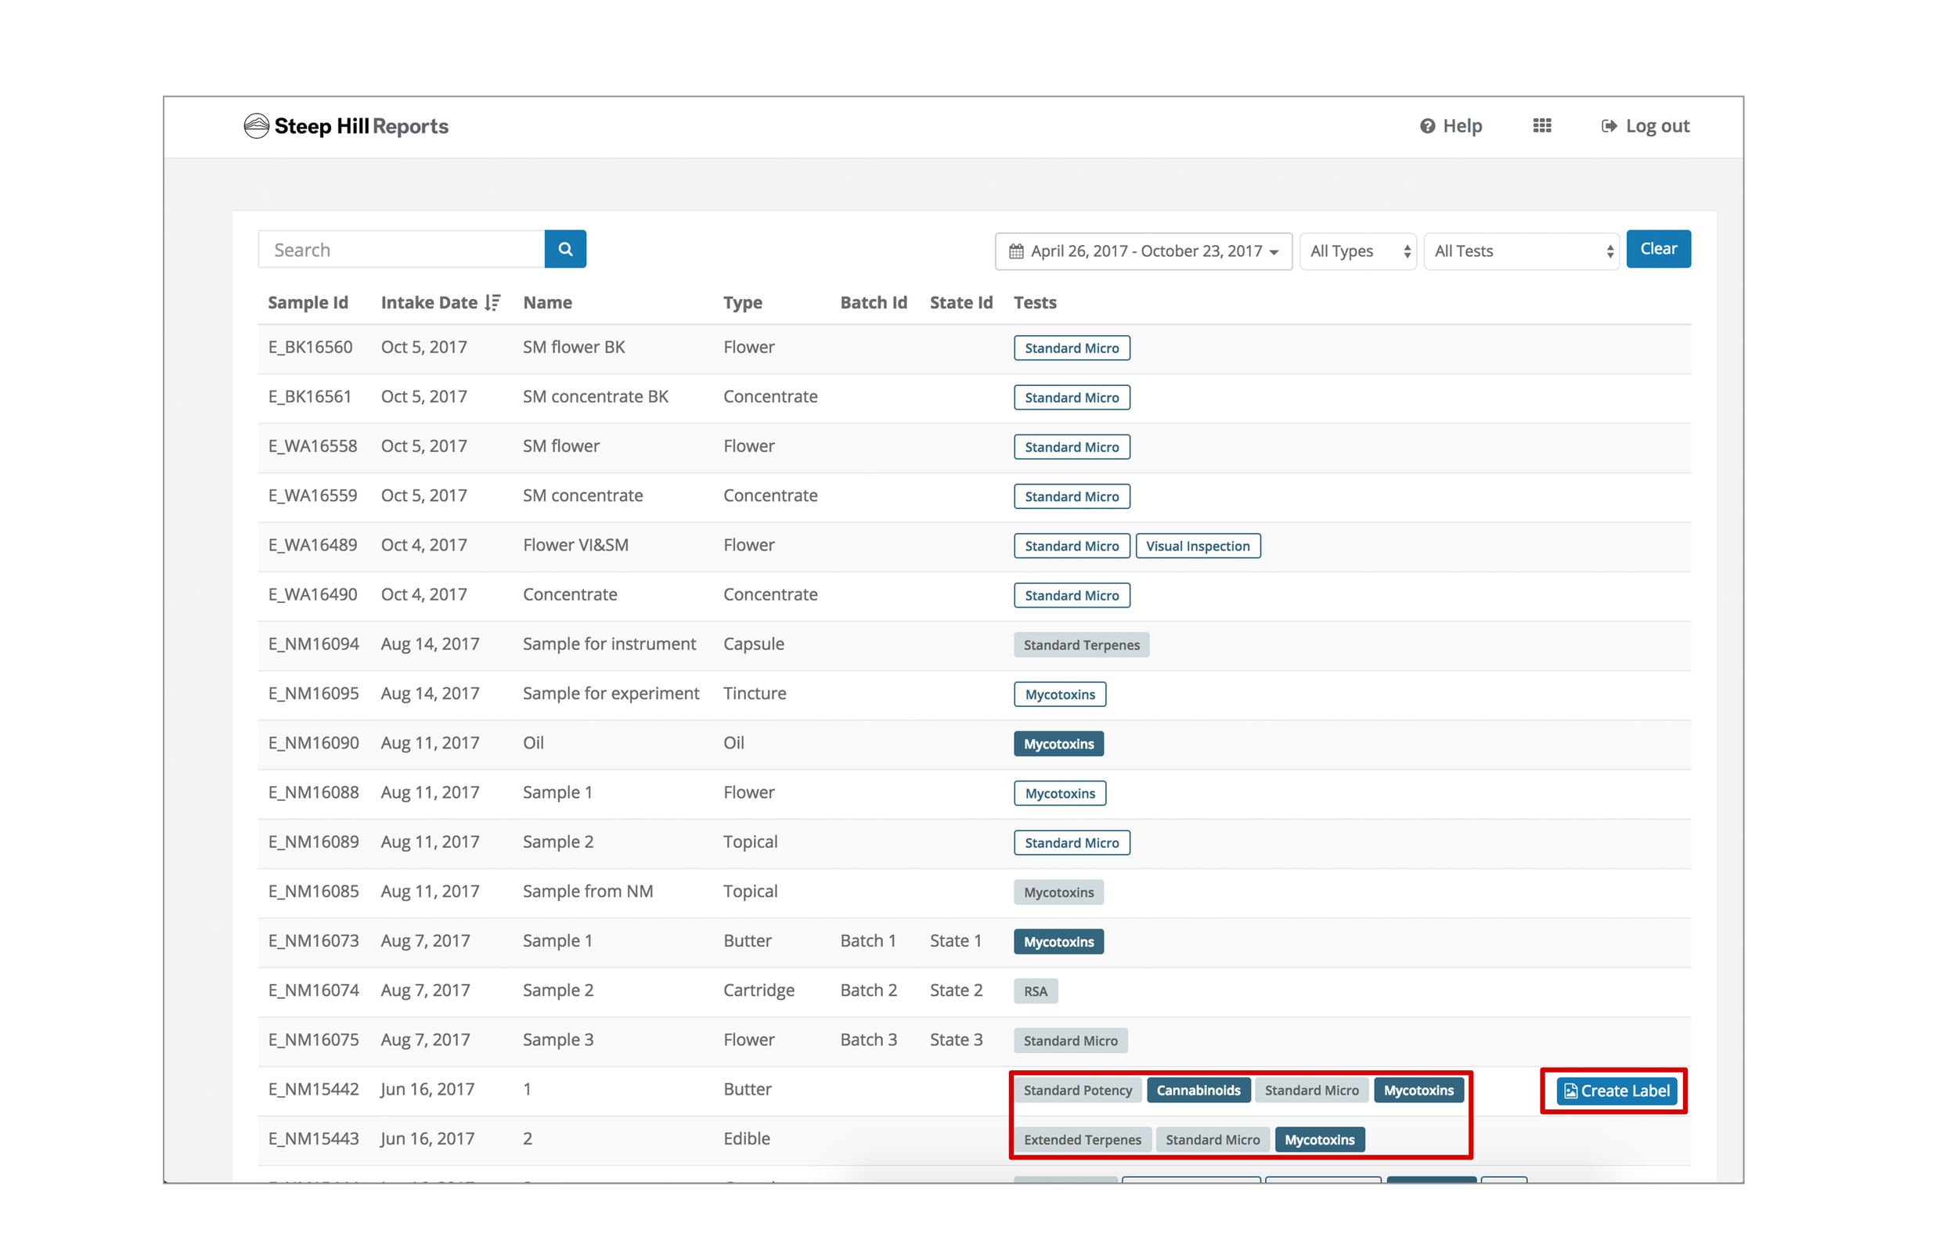Open Mycotoxins tag for Oil sample E_NM16090
The width and height of the screenshot is (1957, 1248).
coord(1058,744)
